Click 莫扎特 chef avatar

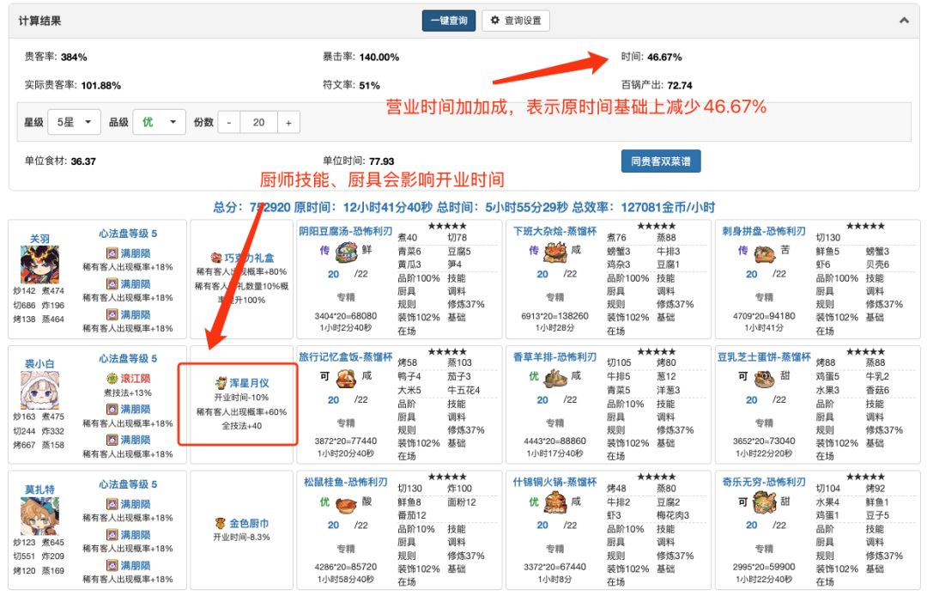click(x=39, y=515)
